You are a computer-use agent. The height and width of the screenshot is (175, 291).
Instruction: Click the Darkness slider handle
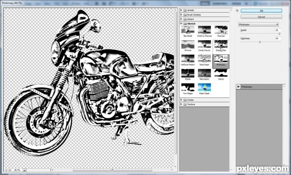click(x=260, y=42)
